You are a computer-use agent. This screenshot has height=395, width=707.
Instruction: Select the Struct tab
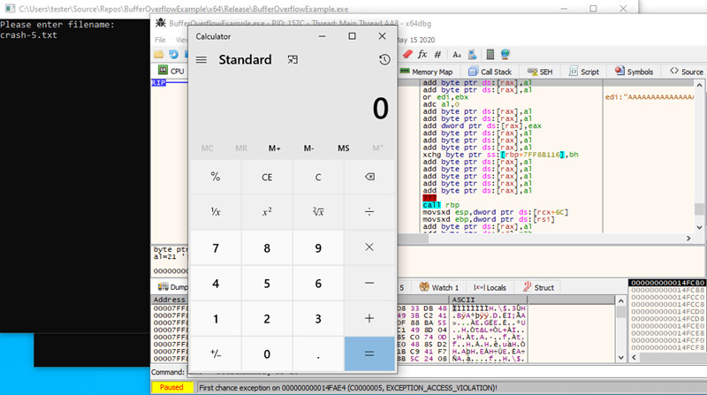538,287
